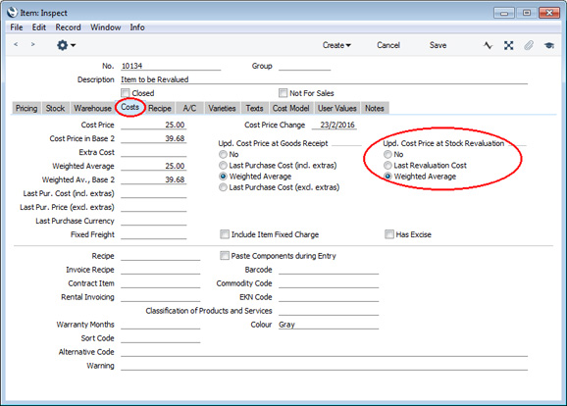Image resolution: width=567 pixels, height=406 pixels.
Task: Click the item status graph icon
Action: pyautogui.click(x=488, y=45)
